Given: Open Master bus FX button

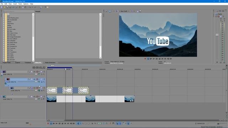Looking at the screenshot, I should (216, 17).
